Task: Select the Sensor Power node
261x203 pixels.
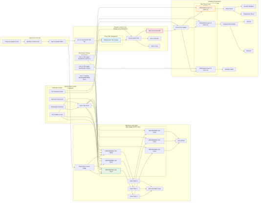Action: [x=229, y=9]
